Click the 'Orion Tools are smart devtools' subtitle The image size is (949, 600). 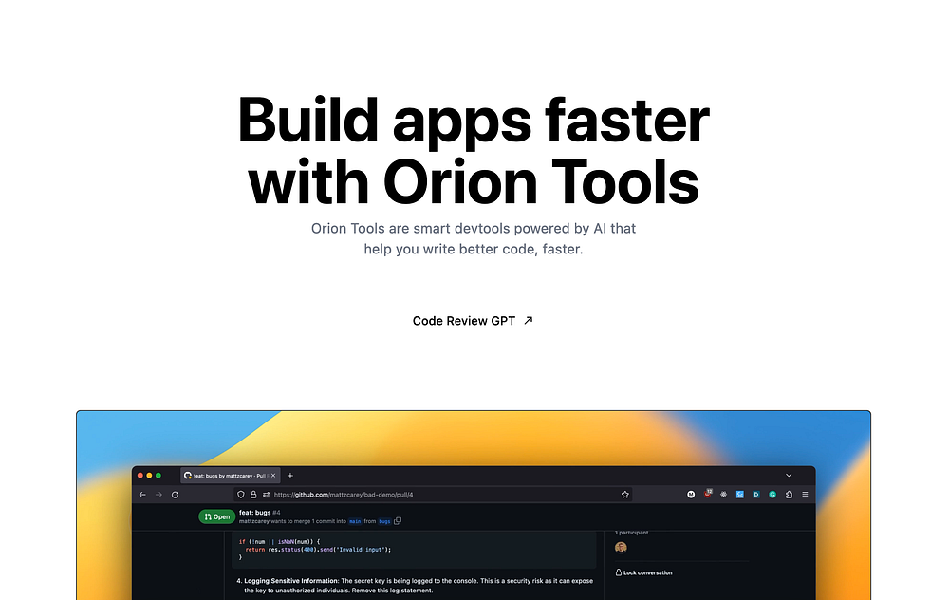pos(474,238)
